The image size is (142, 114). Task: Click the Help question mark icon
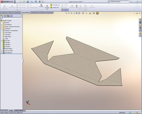click(x=131, y=2)
